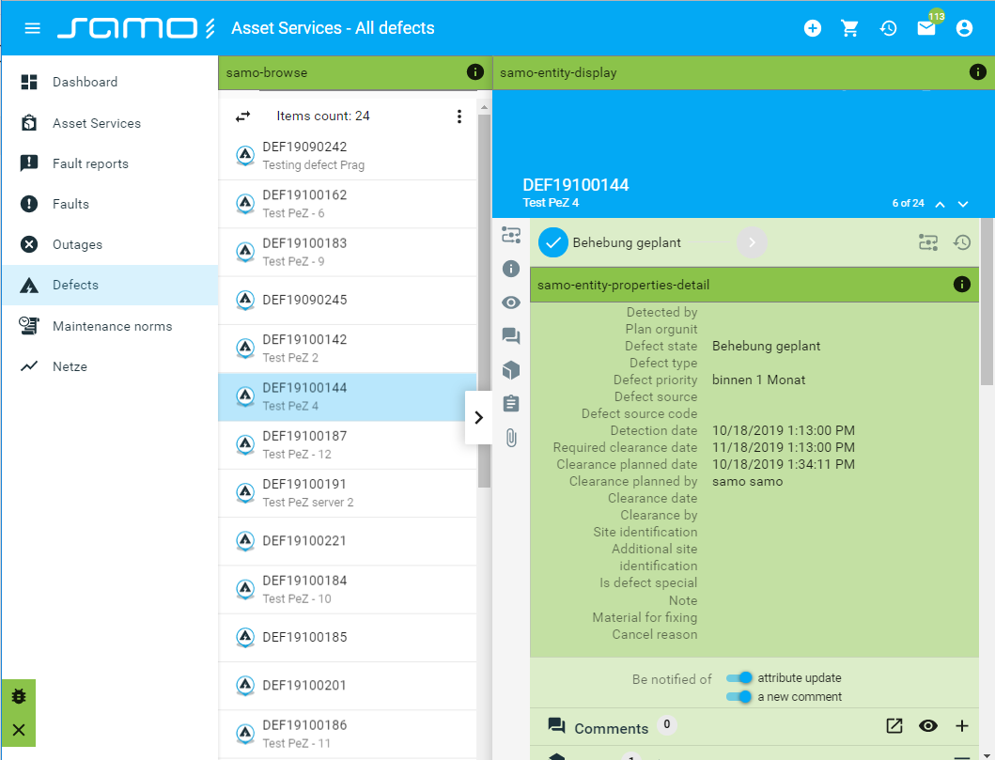The width and height of the screenshot is (995, 760).
Task: Select defect DEF19100183 Test PeZ - 9
Action: click(x=347, y=253)
